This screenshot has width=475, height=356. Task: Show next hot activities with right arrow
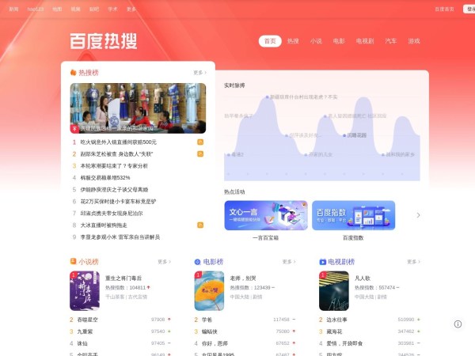click(x=418, y=215)
